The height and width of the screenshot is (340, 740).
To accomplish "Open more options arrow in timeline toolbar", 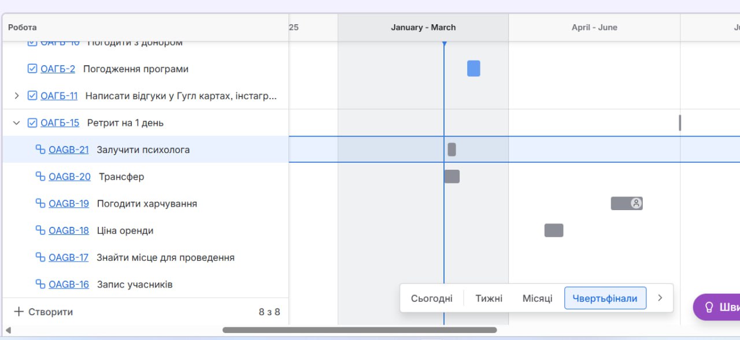I will pos(660,298).
